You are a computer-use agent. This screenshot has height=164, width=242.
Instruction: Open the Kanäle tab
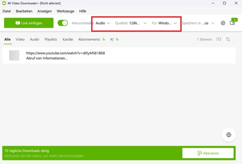68,39
